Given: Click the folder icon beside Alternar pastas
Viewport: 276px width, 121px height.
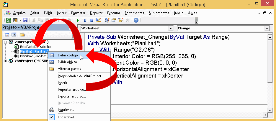Looking at the screenshot, I should click(x=52, y=69).
